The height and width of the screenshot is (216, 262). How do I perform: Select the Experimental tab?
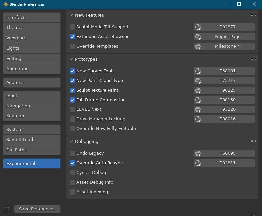coord(32,164)
